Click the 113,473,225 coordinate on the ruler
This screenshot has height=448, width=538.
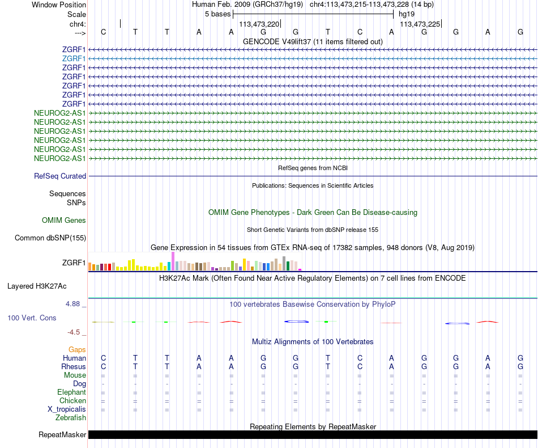(420, 24)
